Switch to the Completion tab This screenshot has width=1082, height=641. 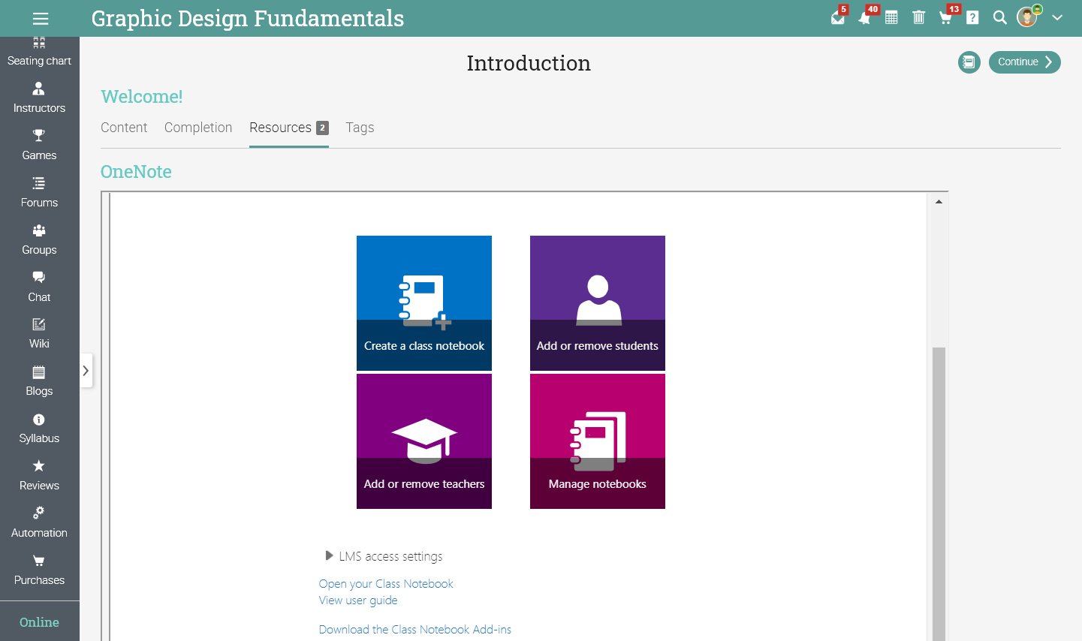tap(198, 128)
